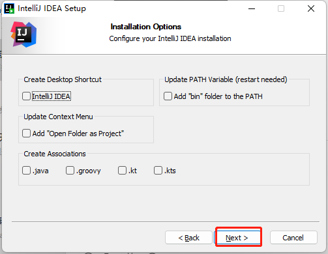This screenshot has width=328, height=254.
Task: Minimize the setup window
Action: (252, 8)
